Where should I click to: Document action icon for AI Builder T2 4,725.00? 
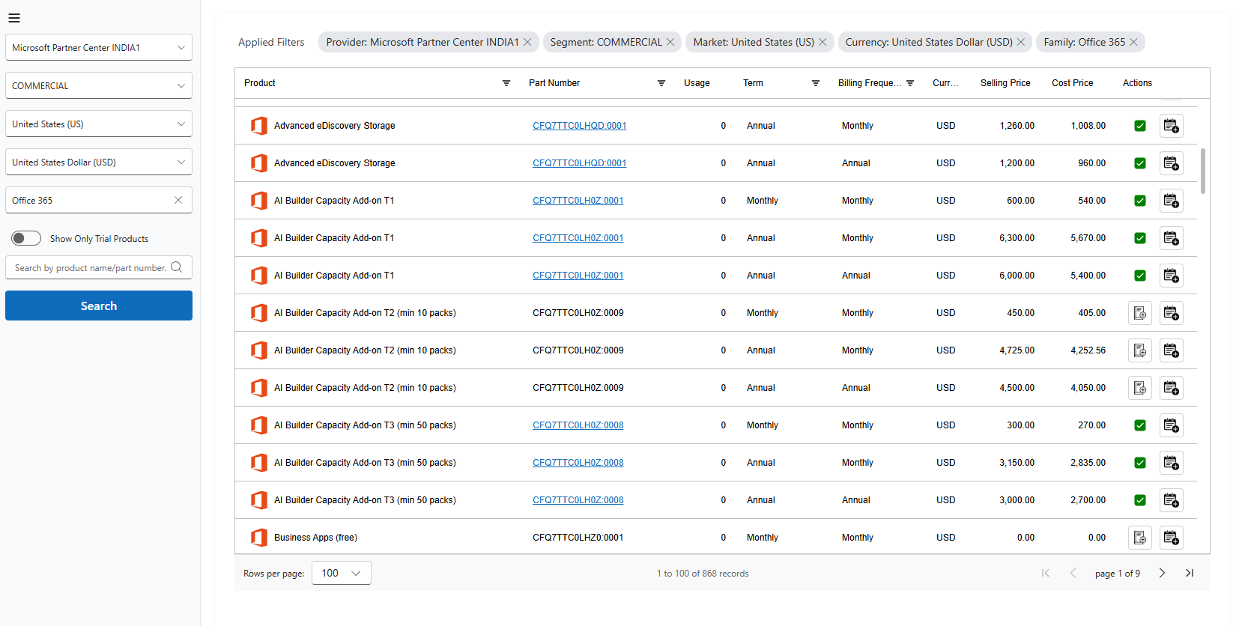[x=1140, y=350]
